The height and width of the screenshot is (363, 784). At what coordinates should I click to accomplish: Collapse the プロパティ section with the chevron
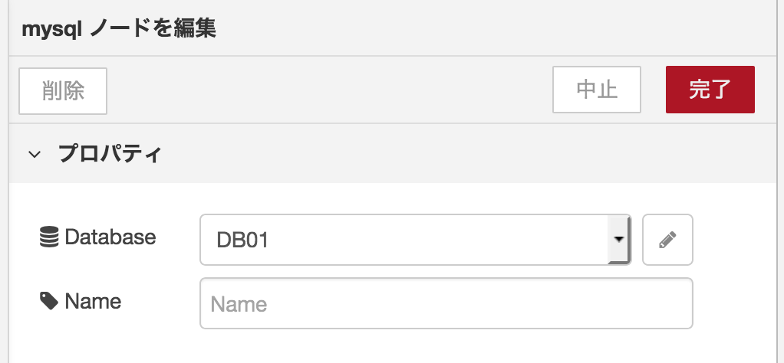pos(35,154)
